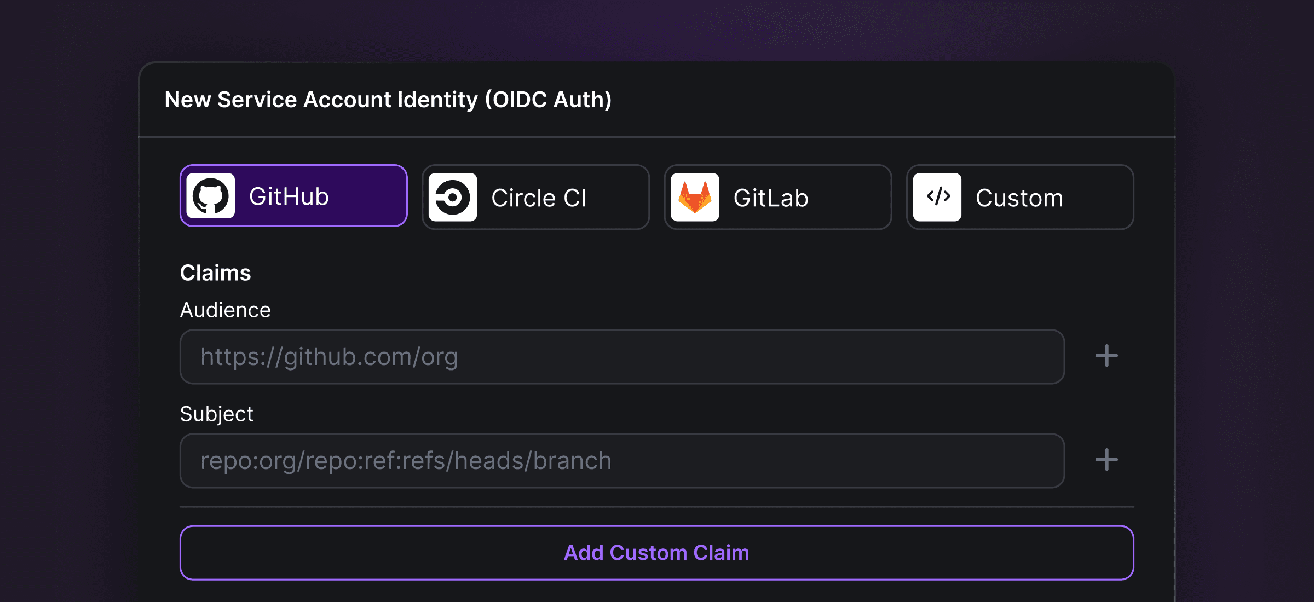Click the GitHub octocat logo icon
This screenshot has width=1314, height=602.
(x=211, y=196)
